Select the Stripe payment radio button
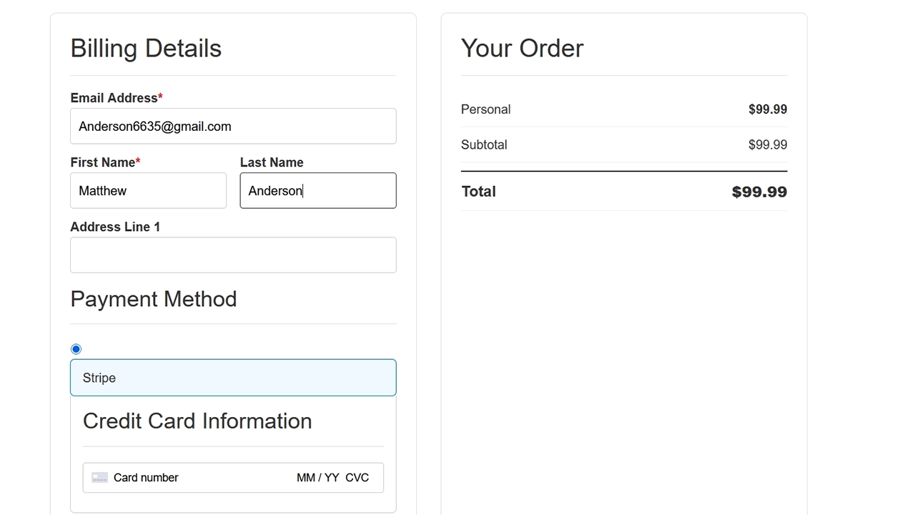This screenshot has height=515, width=915. [x=76, y=349]
